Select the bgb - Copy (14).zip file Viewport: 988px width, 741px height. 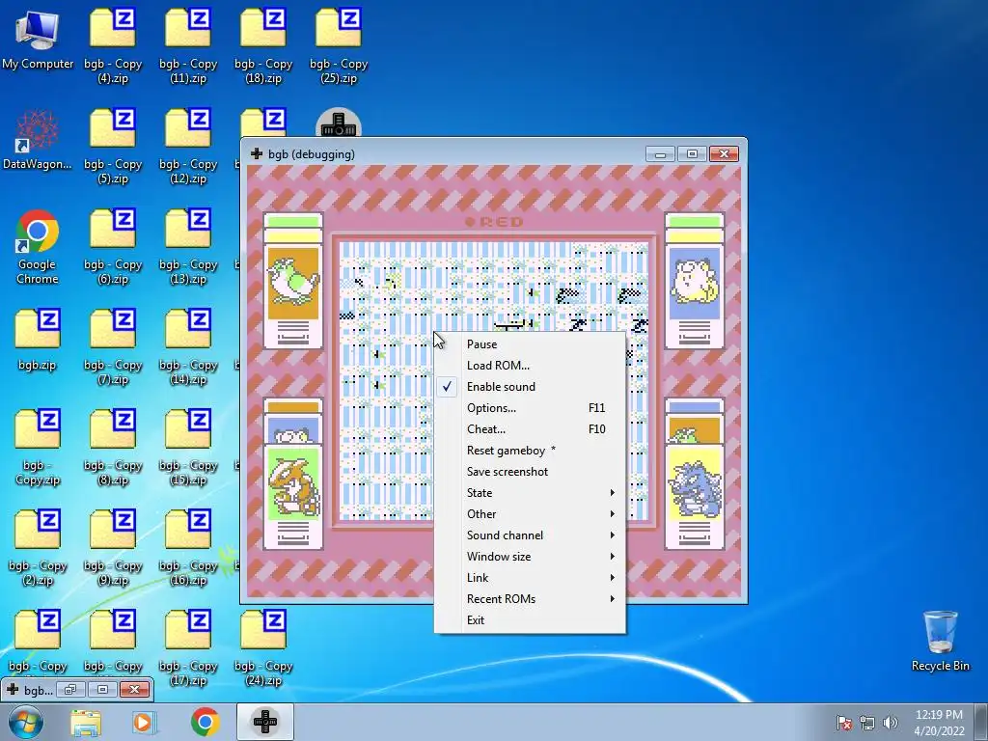pos(188,347)
